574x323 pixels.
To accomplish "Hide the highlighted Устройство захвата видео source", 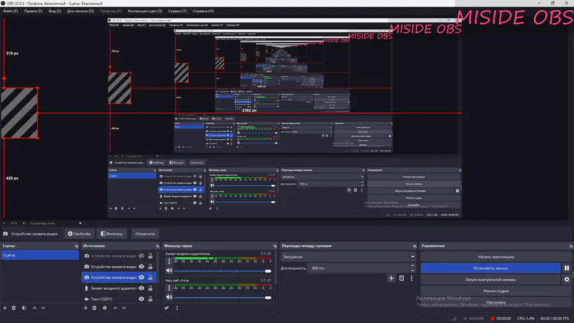I will pos(142,278).
